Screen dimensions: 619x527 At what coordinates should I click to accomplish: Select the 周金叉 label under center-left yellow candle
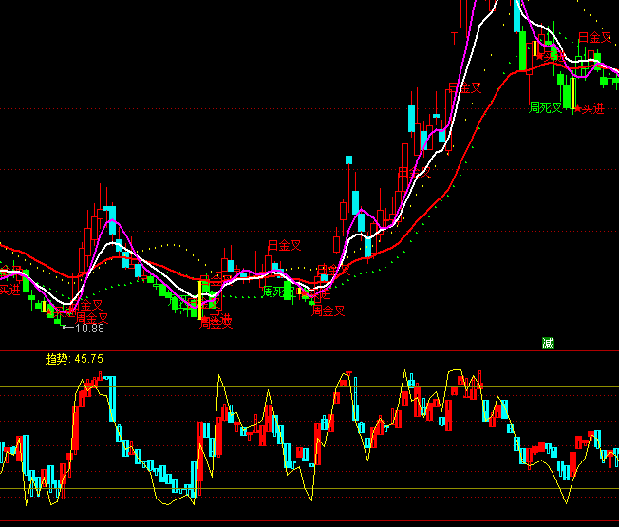[216, 323]
